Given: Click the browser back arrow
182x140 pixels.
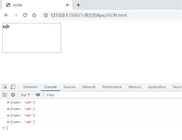Looking at the screenshot, I should (7, 15).
